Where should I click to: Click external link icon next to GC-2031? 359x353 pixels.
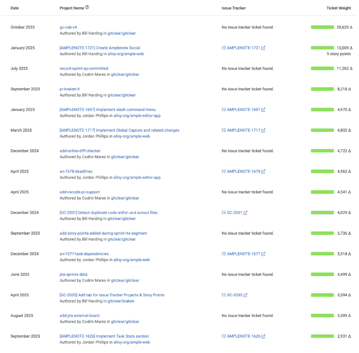coord(245,213)
